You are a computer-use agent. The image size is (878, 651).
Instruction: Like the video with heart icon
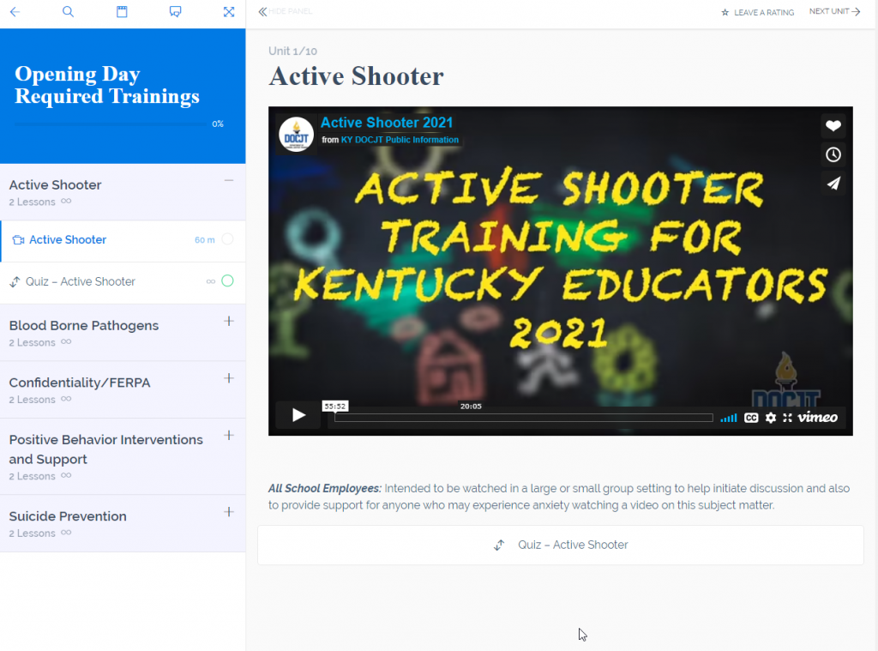click(x=833, y=126)
